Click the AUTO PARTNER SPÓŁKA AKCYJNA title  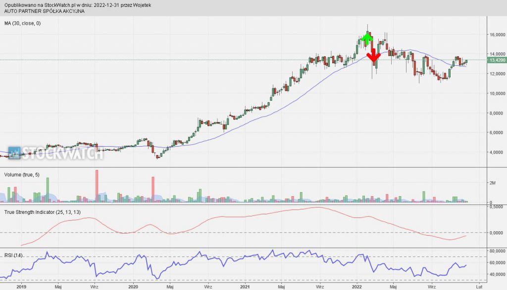44,11
